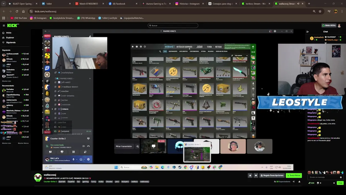346x195 pixels.
Task: Click the green Chat send button
Action: tap(340, 183)
